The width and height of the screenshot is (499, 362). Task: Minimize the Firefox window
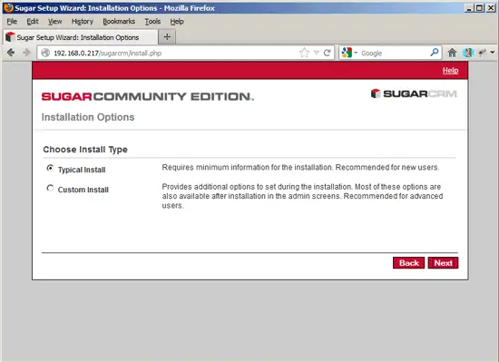pyautogui.click(x=468, y=8)
